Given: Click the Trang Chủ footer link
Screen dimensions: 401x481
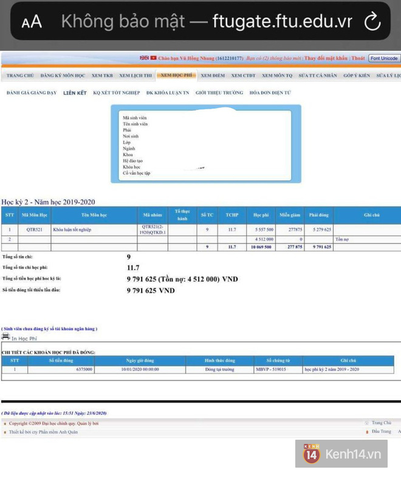Looking at the screenshot, I should pos(382,423).
